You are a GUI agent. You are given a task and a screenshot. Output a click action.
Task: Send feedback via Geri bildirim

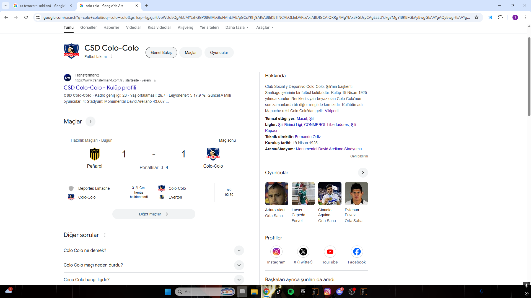pos(359,156)
